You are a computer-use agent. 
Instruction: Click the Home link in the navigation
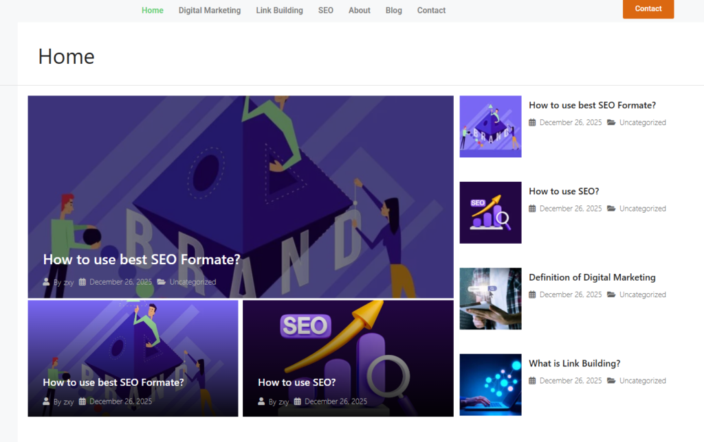(153, 10)
